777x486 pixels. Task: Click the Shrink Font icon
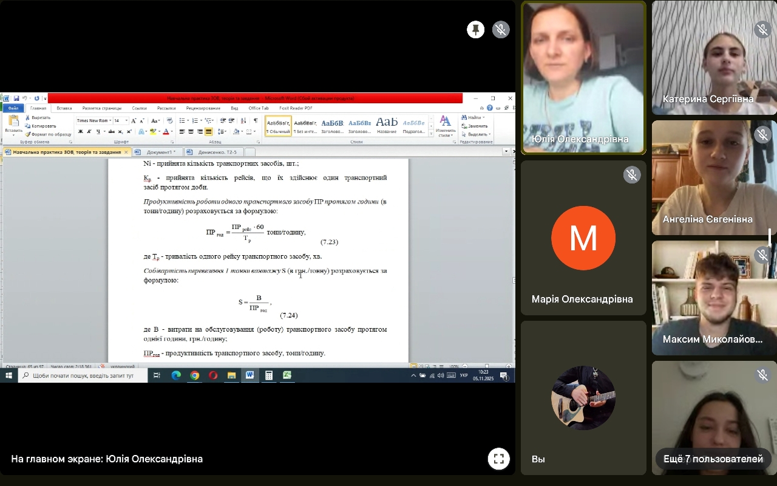(142, 121)
